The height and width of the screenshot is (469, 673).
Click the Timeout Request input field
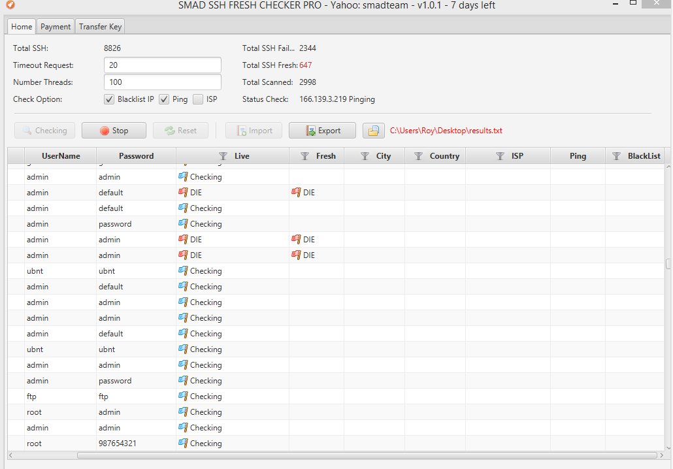(163, 65)
